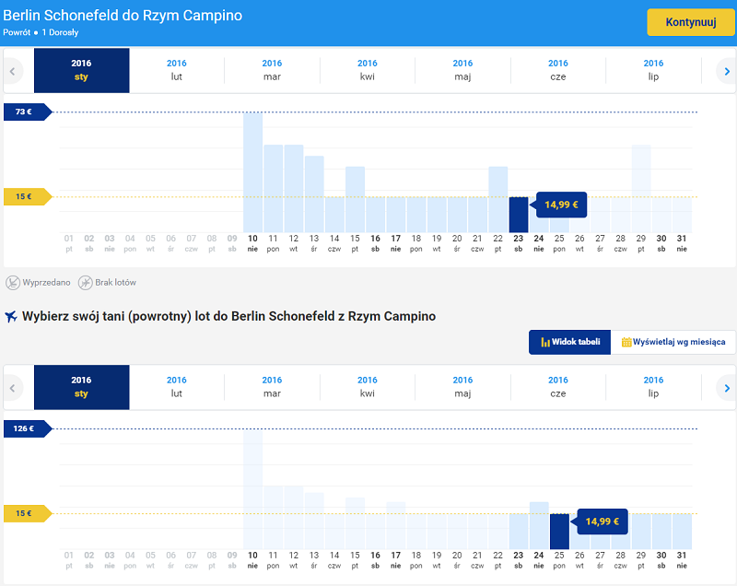Select outbound bar for 13 śr
737x586 pixels.
[x=314, y=194]
